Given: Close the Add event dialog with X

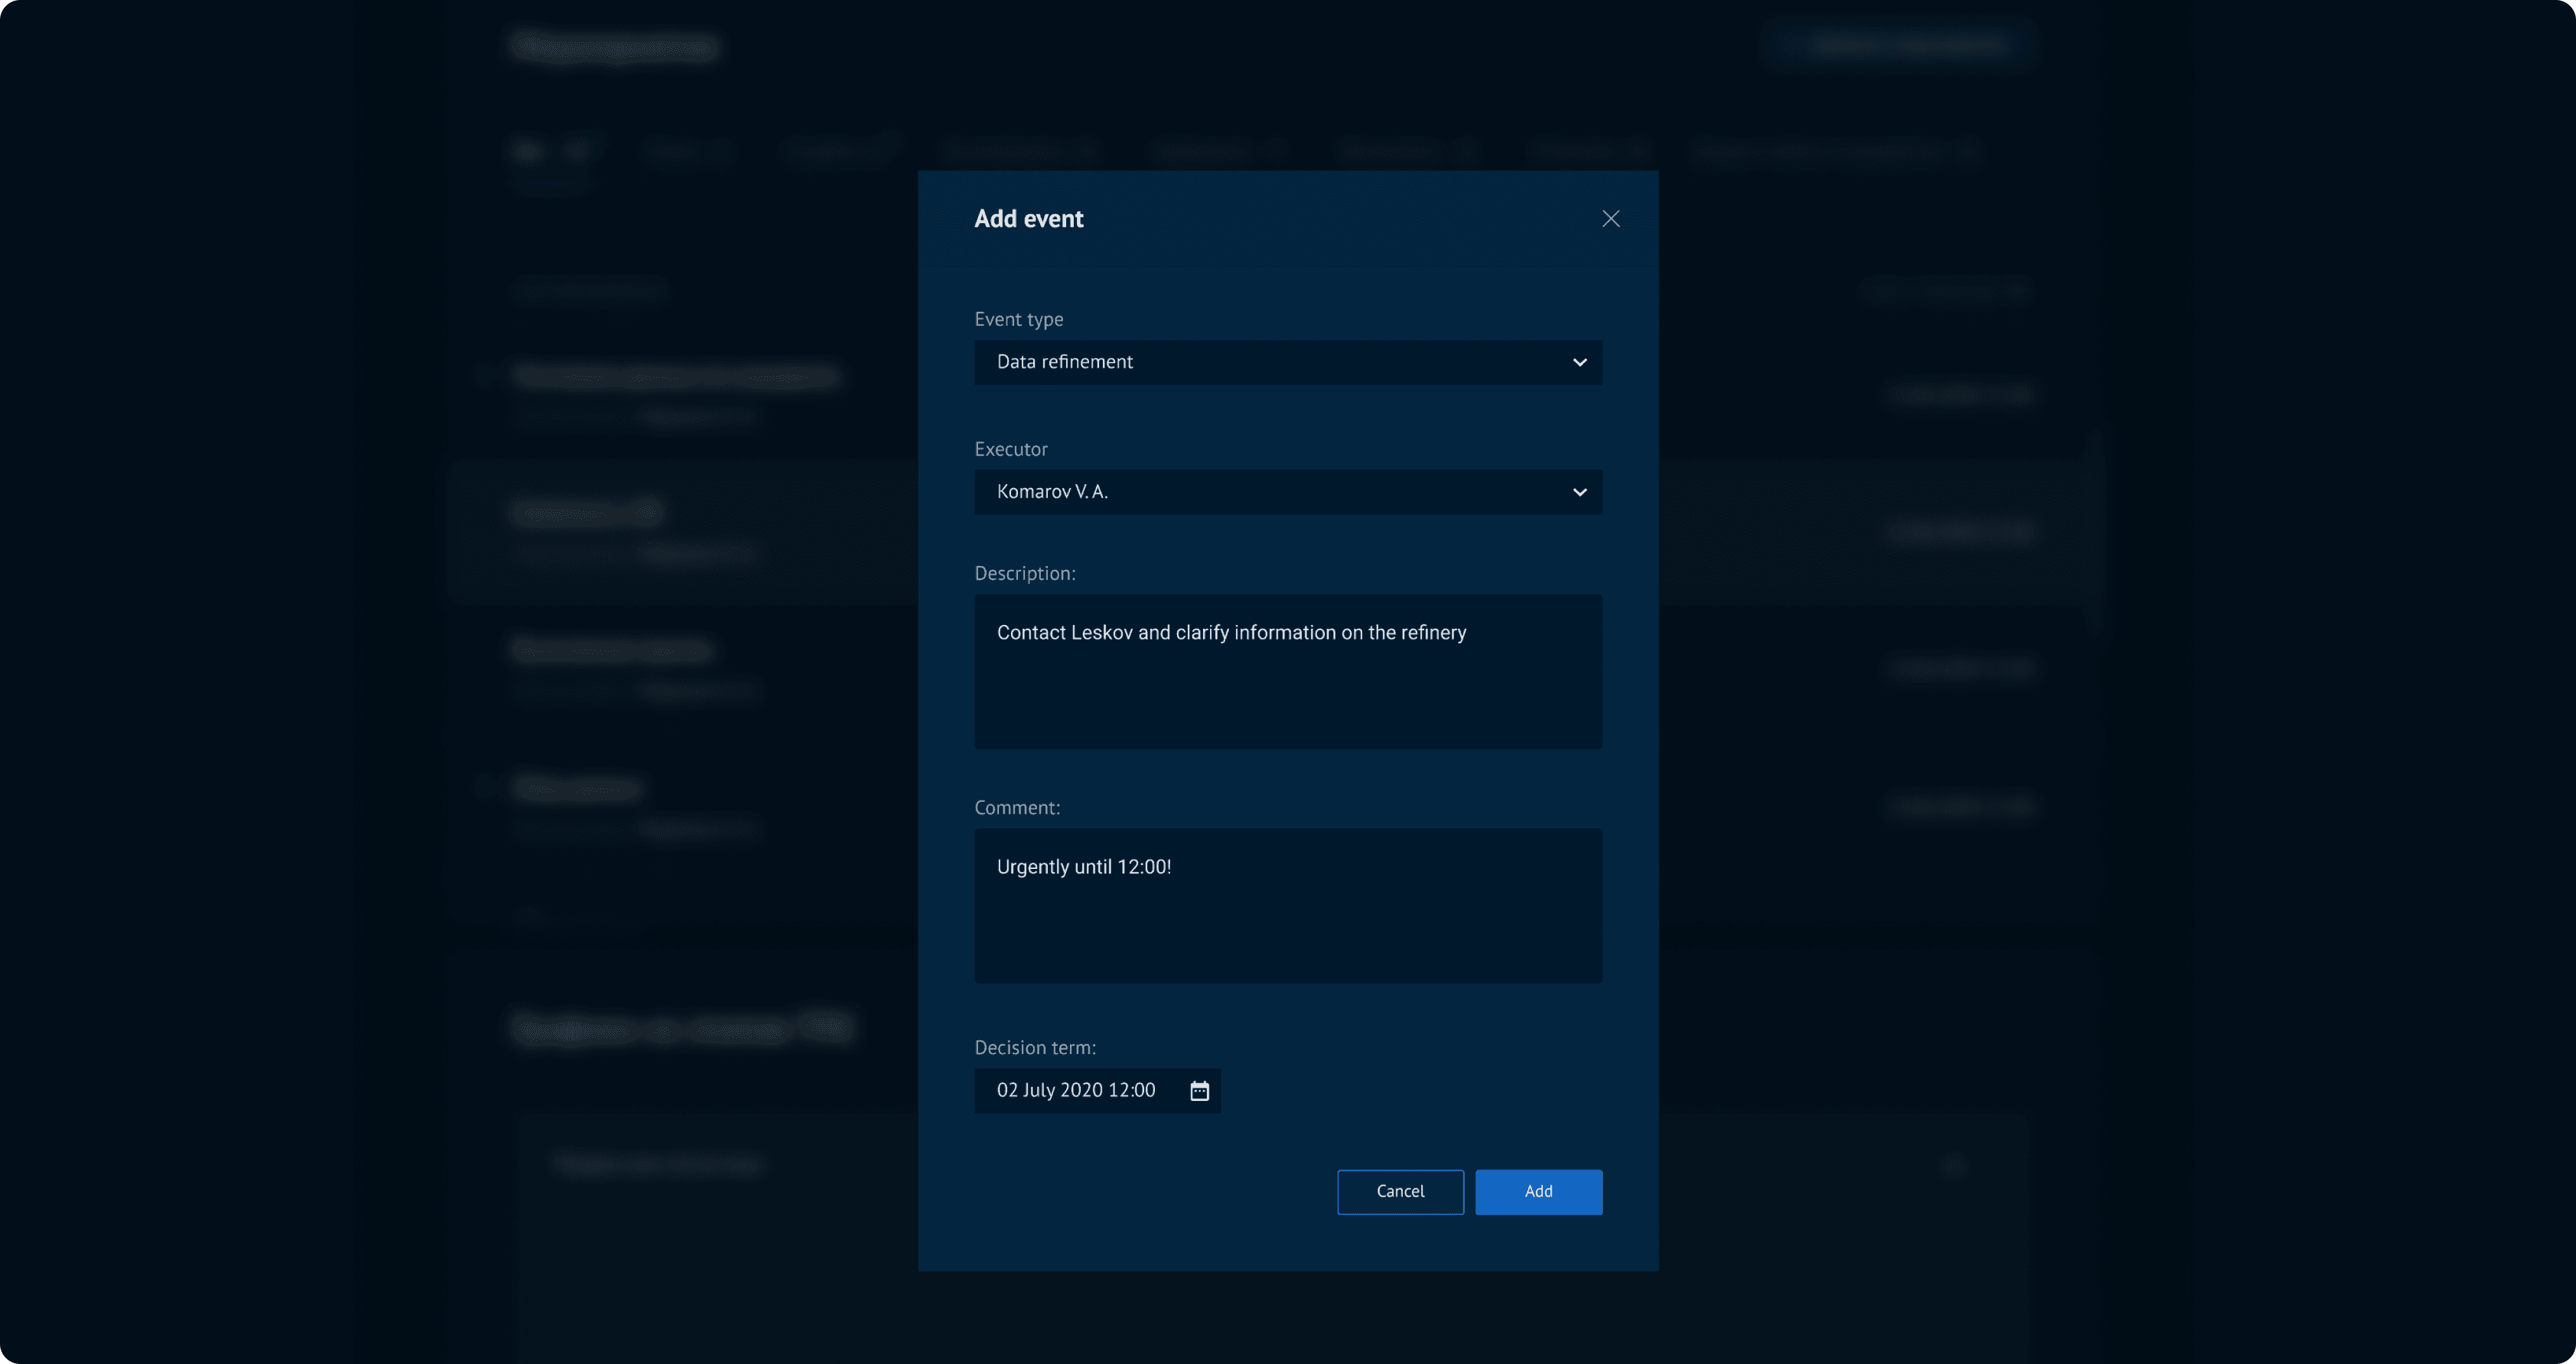Looking at the screenshot, I should (1610, 219).
